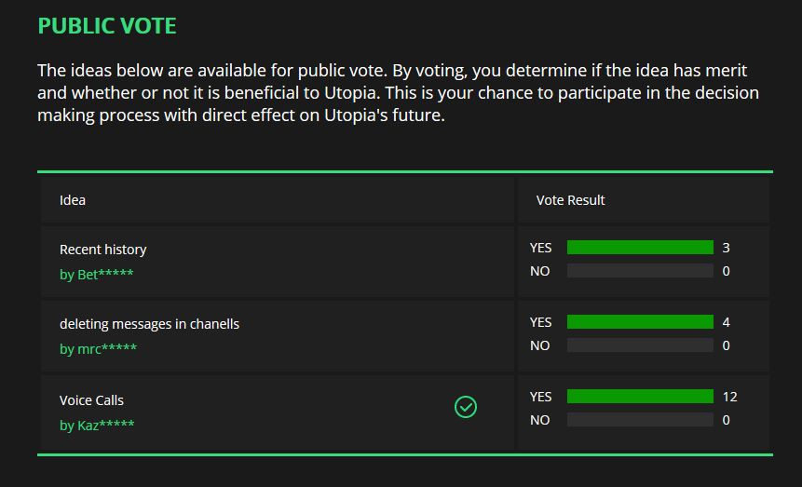The width and height of the screenshot is (802, 487).
Task: Open the Recent history idea
Action: [102, 250]
